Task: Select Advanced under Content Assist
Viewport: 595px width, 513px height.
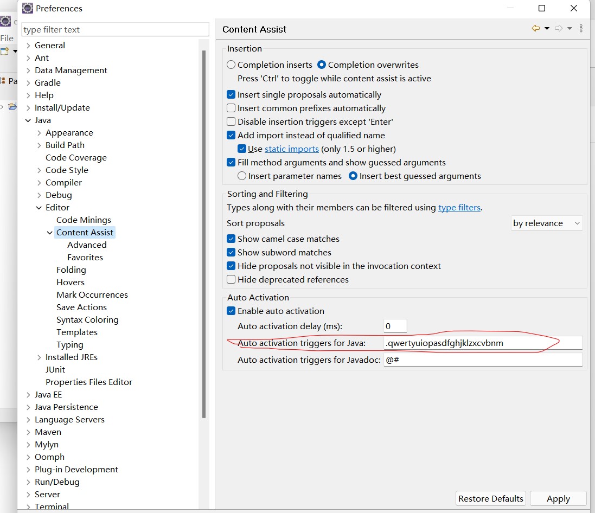Action: click(87, 245)
